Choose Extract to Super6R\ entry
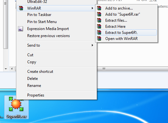Screen dimensions: 168x123 126,33
